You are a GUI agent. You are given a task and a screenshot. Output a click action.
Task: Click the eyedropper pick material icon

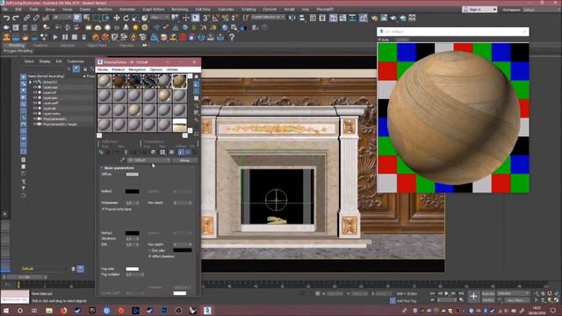(x=122, y=160)
